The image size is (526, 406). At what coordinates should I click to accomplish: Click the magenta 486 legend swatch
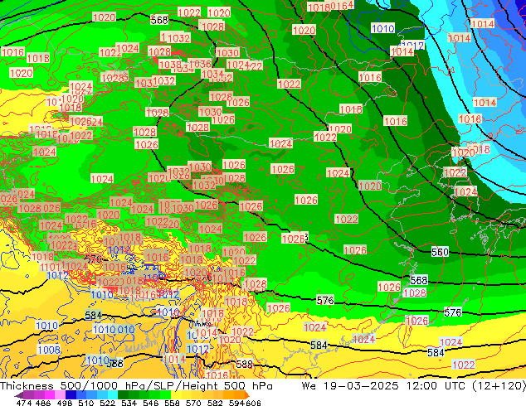pos(41,395)
